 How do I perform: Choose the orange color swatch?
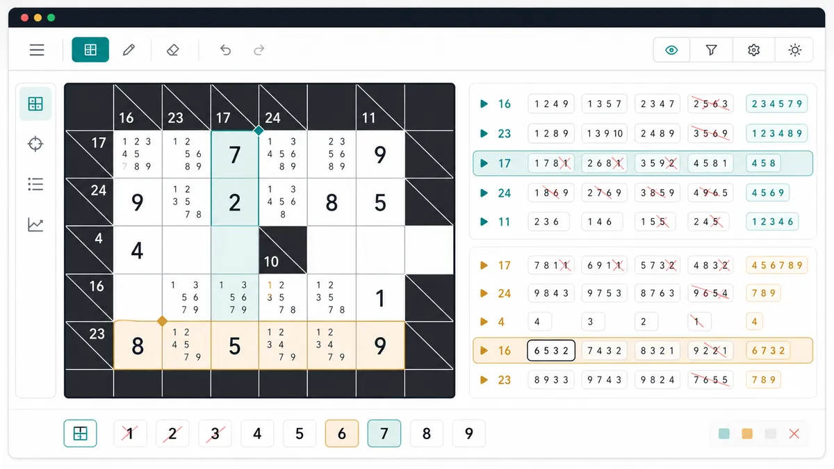[x=747, y=434]
